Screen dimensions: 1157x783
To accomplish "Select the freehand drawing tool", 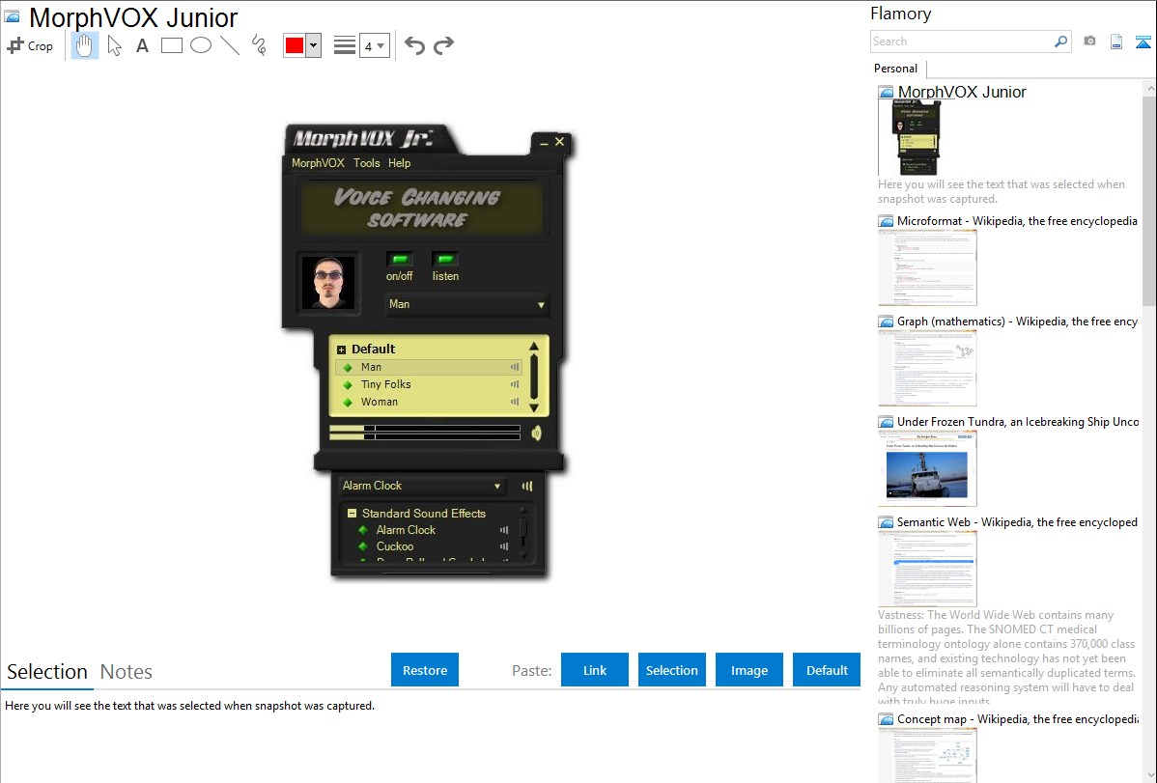I will (259, 45).
